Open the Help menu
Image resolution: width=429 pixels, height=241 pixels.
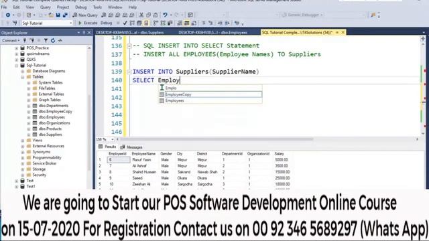133,7
